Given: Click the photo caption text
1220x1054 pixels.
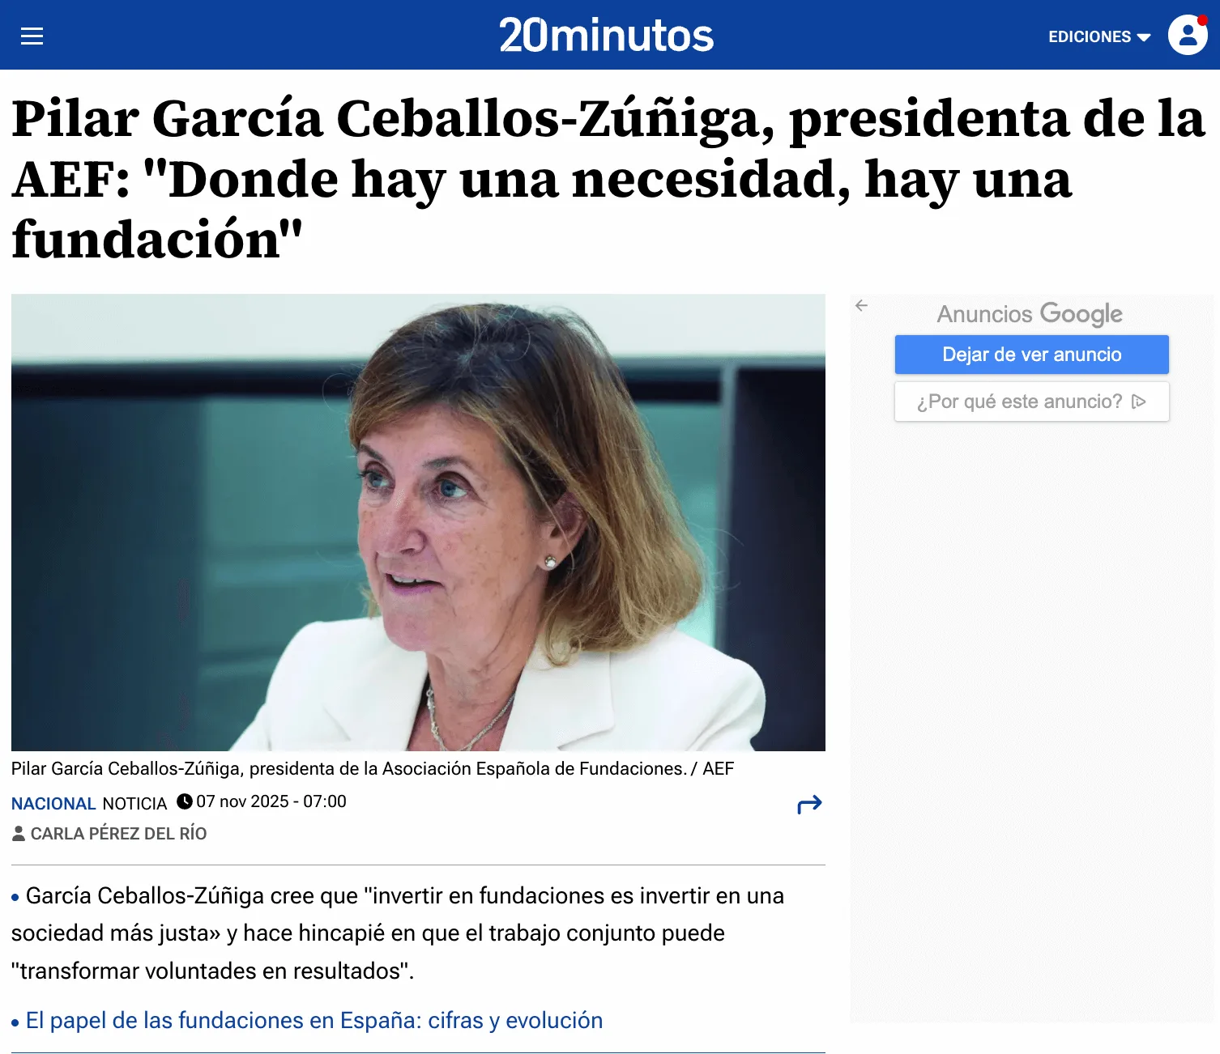Looking at the screenshot, I should [x=373, y=768].
